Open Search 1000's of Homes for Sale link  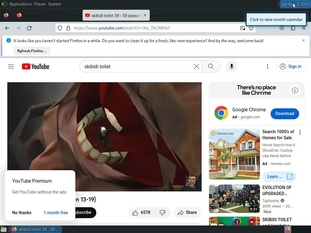click(x=278, y=135)
